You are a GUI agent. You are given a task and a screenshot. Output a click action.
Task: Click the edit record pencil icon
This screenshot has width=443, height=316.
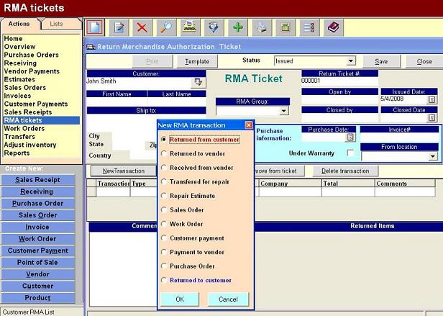(119, 27)
